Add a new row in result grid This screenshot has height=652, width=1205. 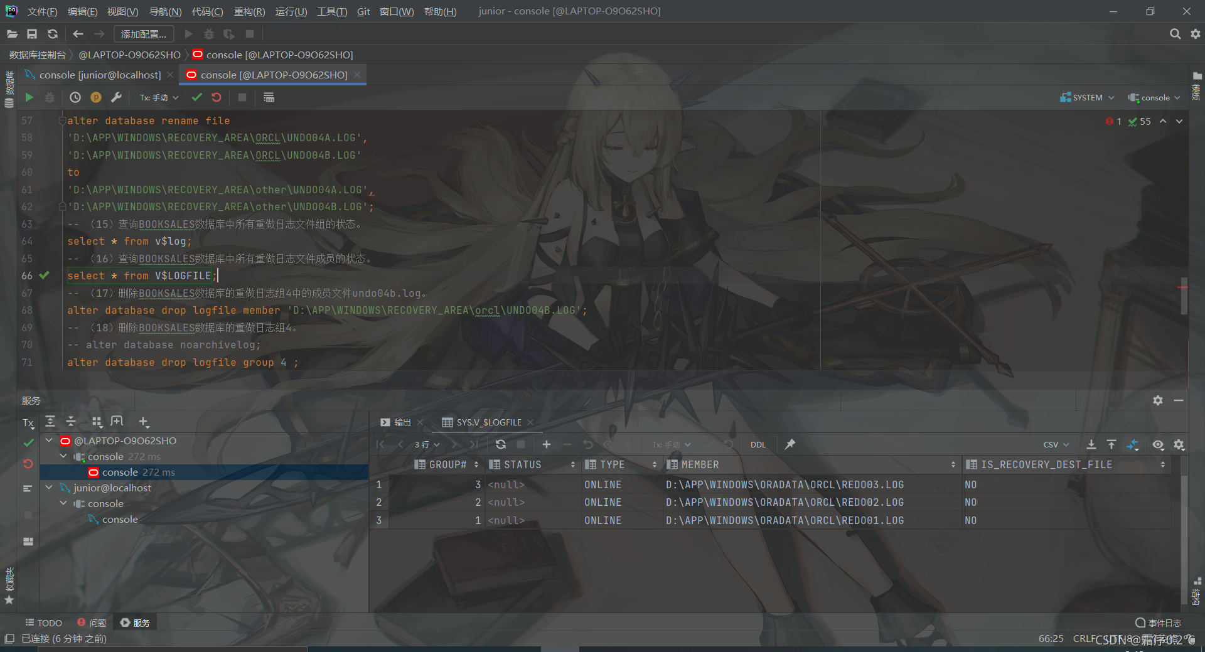click(x=547, y=444)
